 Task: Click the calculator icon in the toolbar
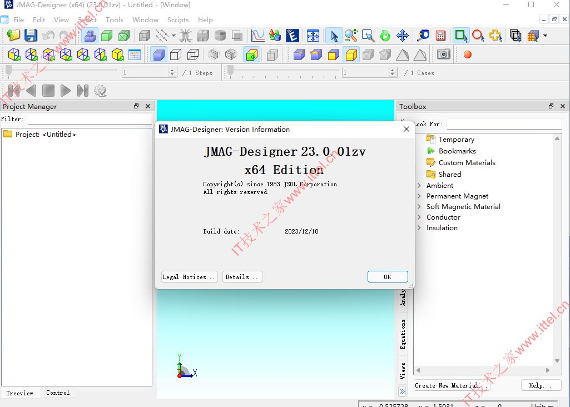(x=440, y=36)
